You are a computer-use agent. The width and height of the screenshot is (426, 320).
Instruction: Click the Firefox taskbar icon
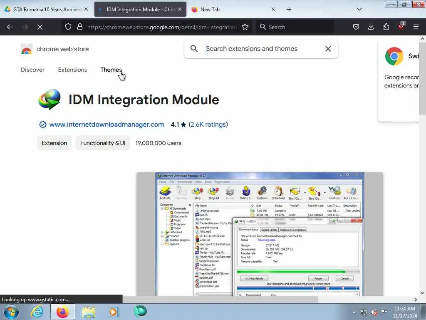click(x=62, y=312)
